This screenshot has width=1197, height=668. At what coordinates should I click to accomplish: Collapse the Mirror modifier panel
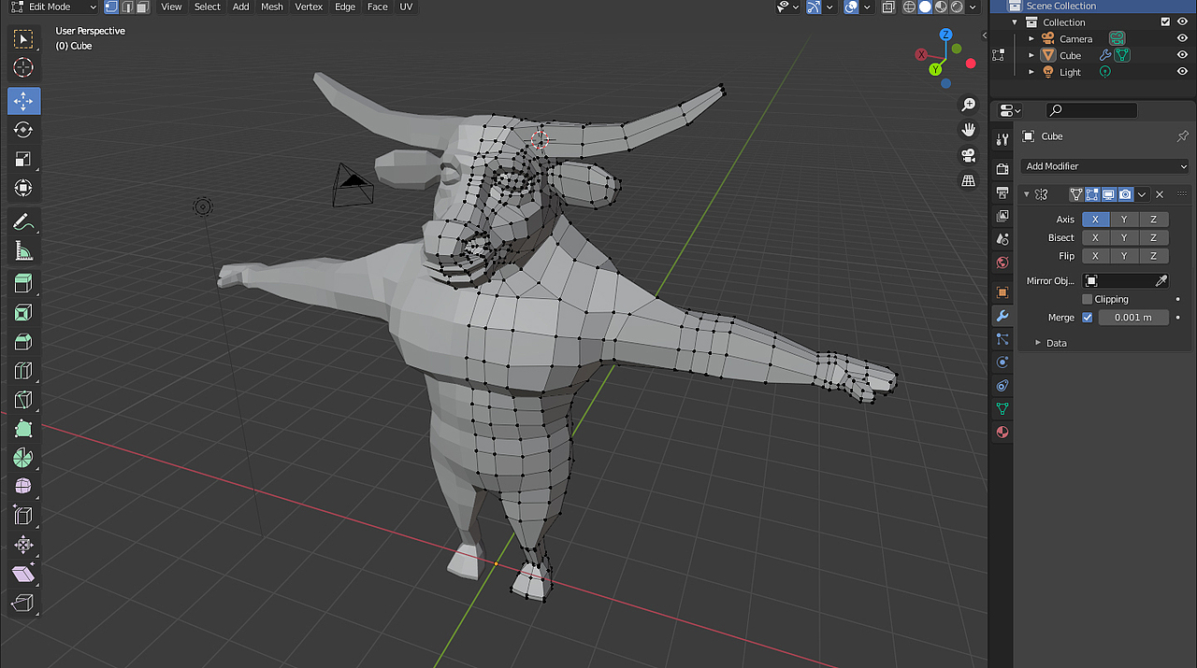1027,194
